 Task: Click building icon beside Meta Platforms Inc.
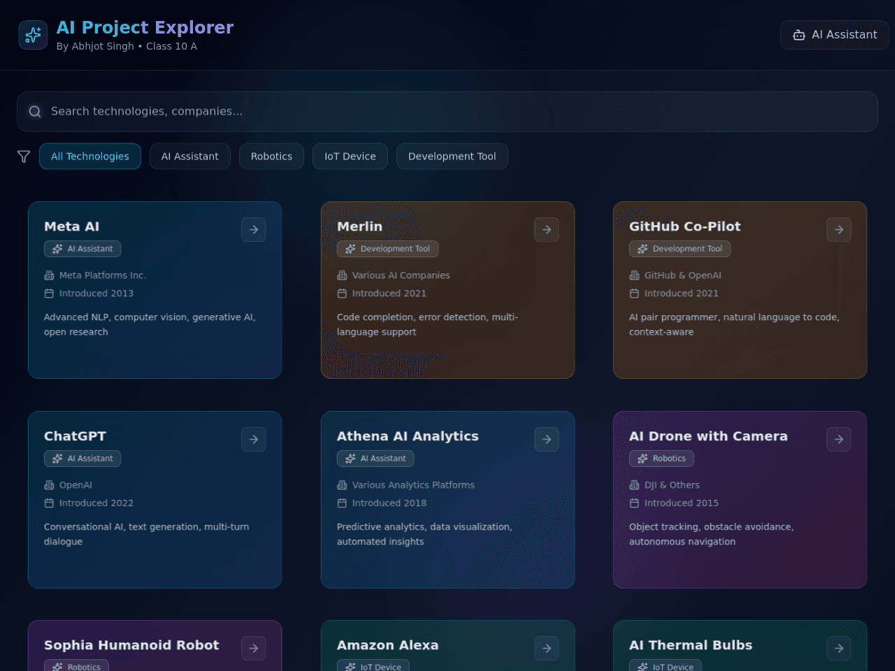[49, 275]
